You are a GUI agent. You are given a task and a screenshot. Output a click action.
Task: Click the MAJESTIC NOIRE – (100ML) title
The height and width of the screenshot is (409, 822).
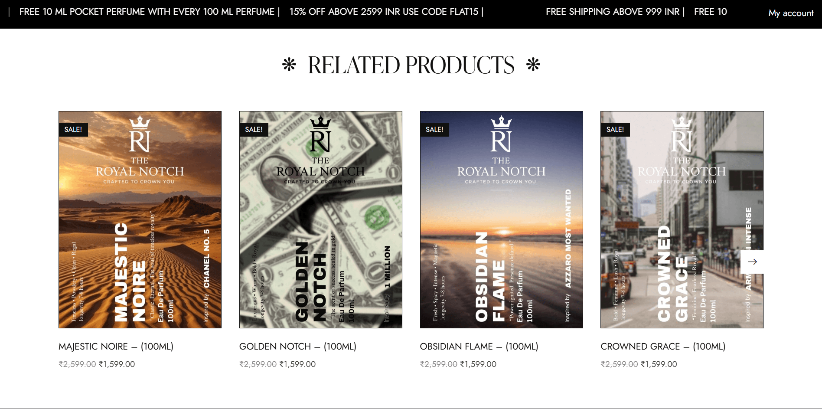pos(116,347)
